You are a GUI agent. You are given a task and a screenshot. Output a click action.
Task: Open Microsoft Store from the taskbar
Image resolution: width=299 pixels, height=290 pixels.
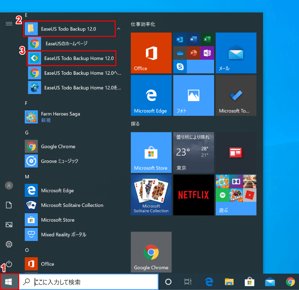click(x=249, y=282)
